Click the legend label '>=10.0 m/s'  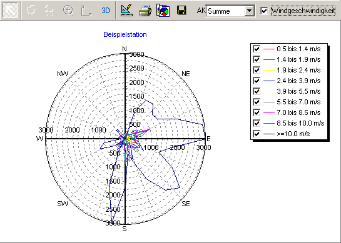[x=293, y=134]
